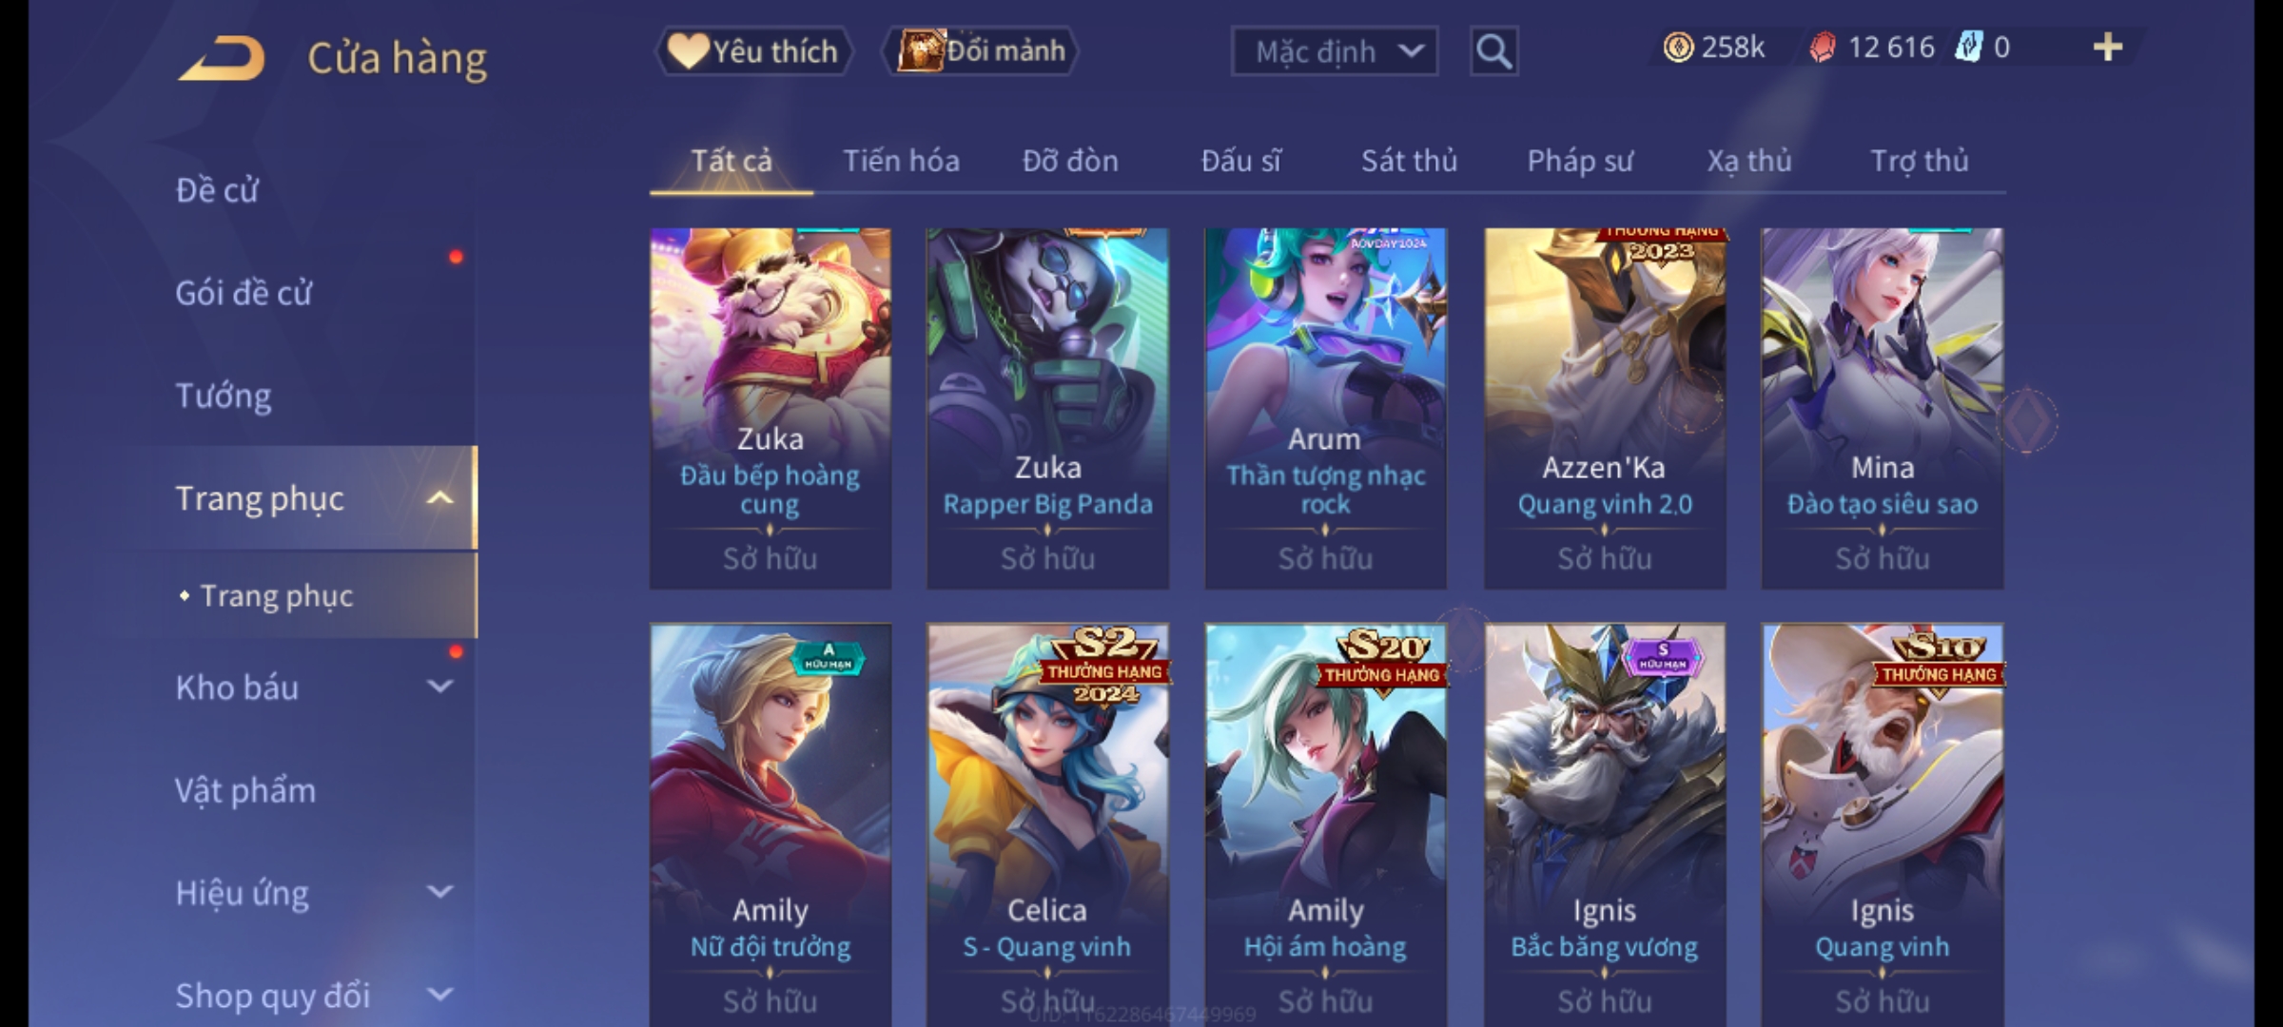The image size is (2283, 1027).
Task: Switch to the Sát thủ tab
Action: click(1409, 161)
